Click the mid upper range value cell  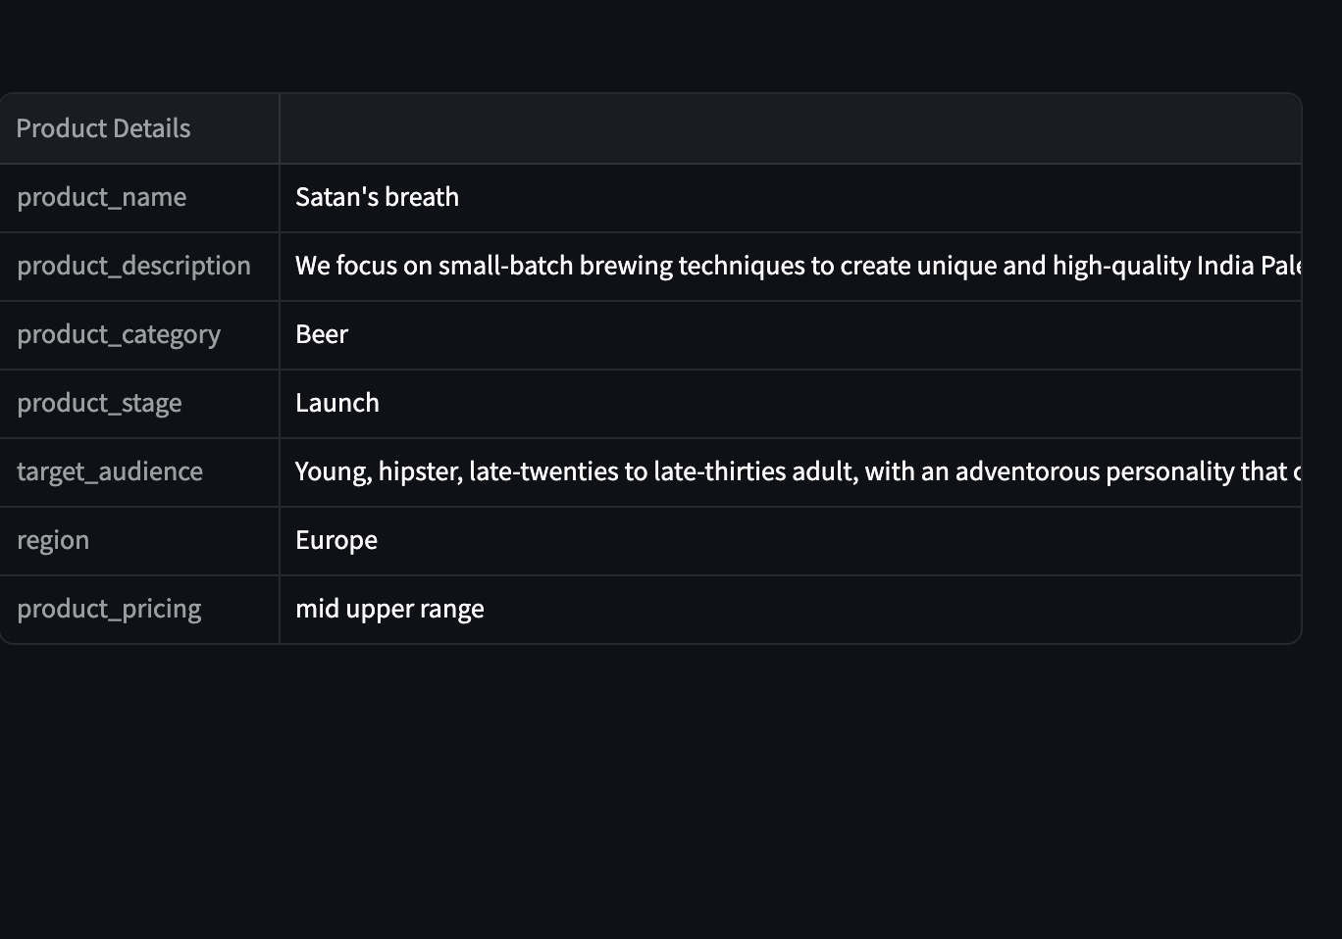(x=791, y=610)
